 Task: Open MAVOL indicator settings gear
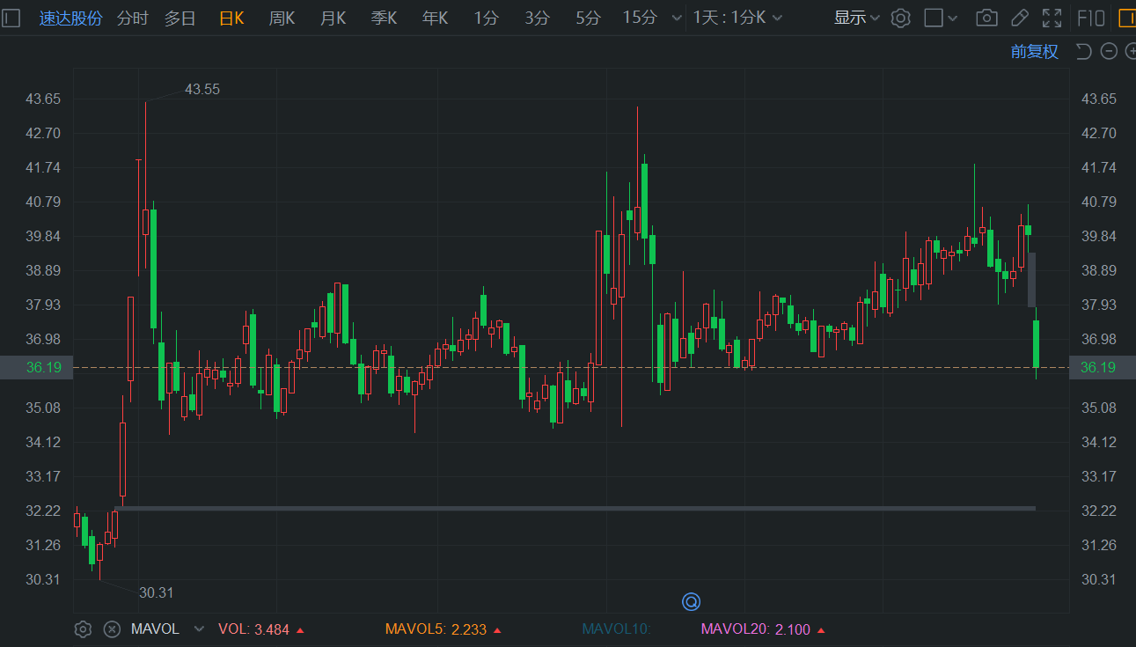(x=83, y=629)
